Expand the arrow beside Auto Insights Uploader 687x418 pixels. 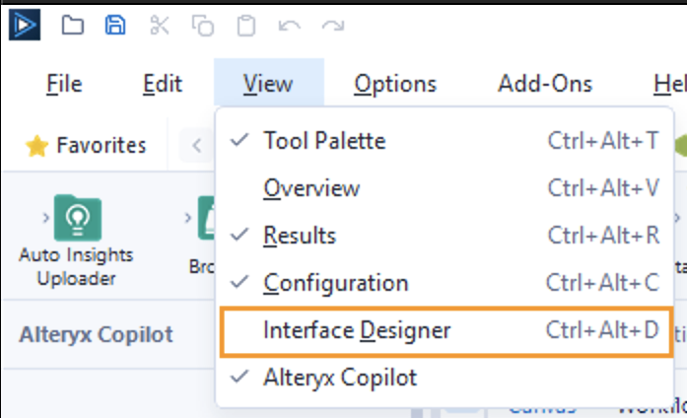coord(46,217)
